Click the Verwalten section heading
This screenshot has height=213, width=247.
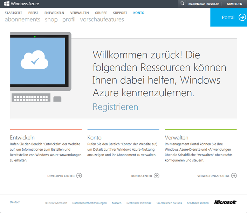point(177,138)
